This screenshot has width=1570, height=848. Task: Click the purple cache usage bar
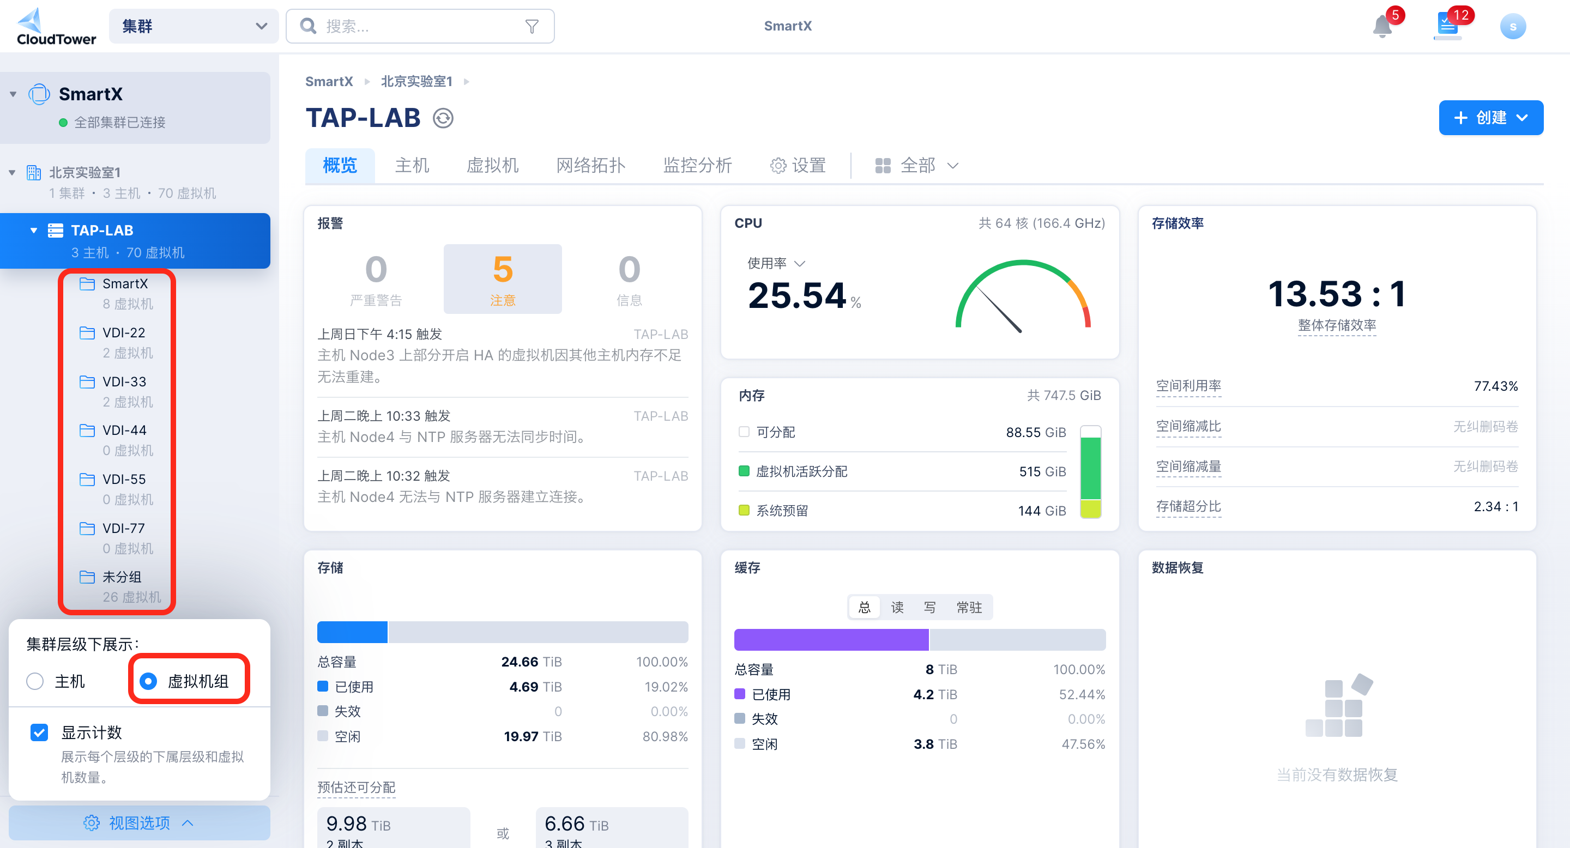coord(832,640)
